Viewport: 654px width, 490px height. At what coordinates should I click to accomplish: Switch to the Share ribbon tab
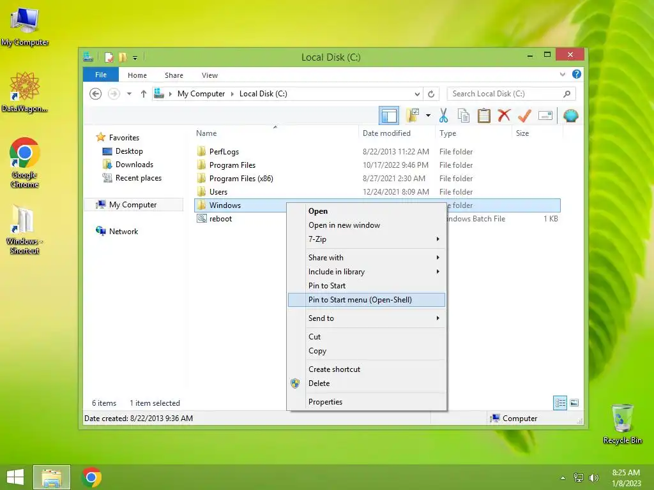[x=174, y=75]
